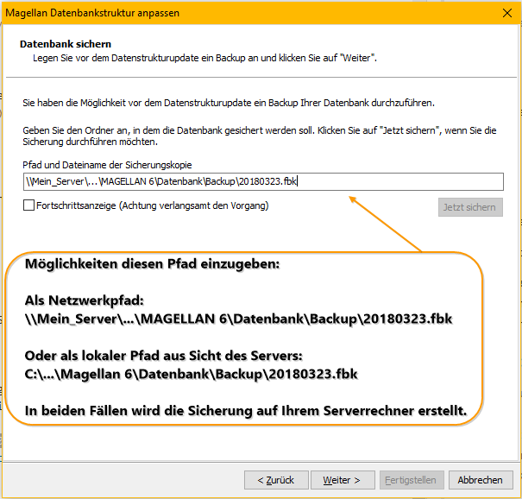The image size is (522, 499).
Task: Click the C:\ local path example in callout
Action: point(191,374)
